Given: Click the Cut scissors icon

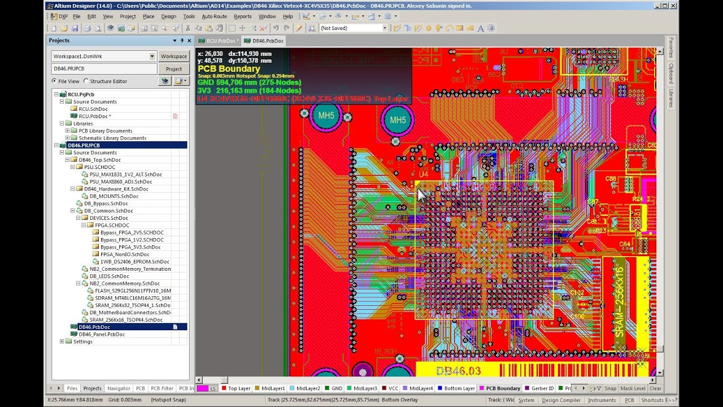Looking at the screenshot, I should tap(188, 28).
